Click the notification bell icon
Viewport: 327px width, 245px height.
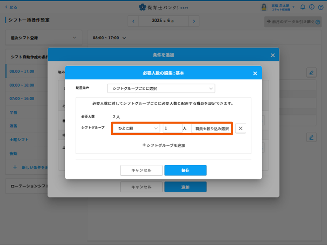[x=302, y=7]
